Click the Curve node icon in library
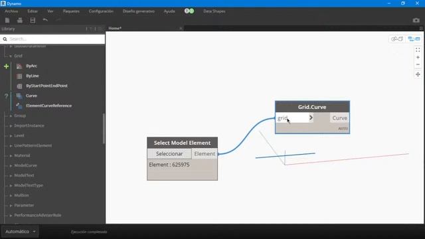This screenshot has height=239, width=425. tap(19, 96)
